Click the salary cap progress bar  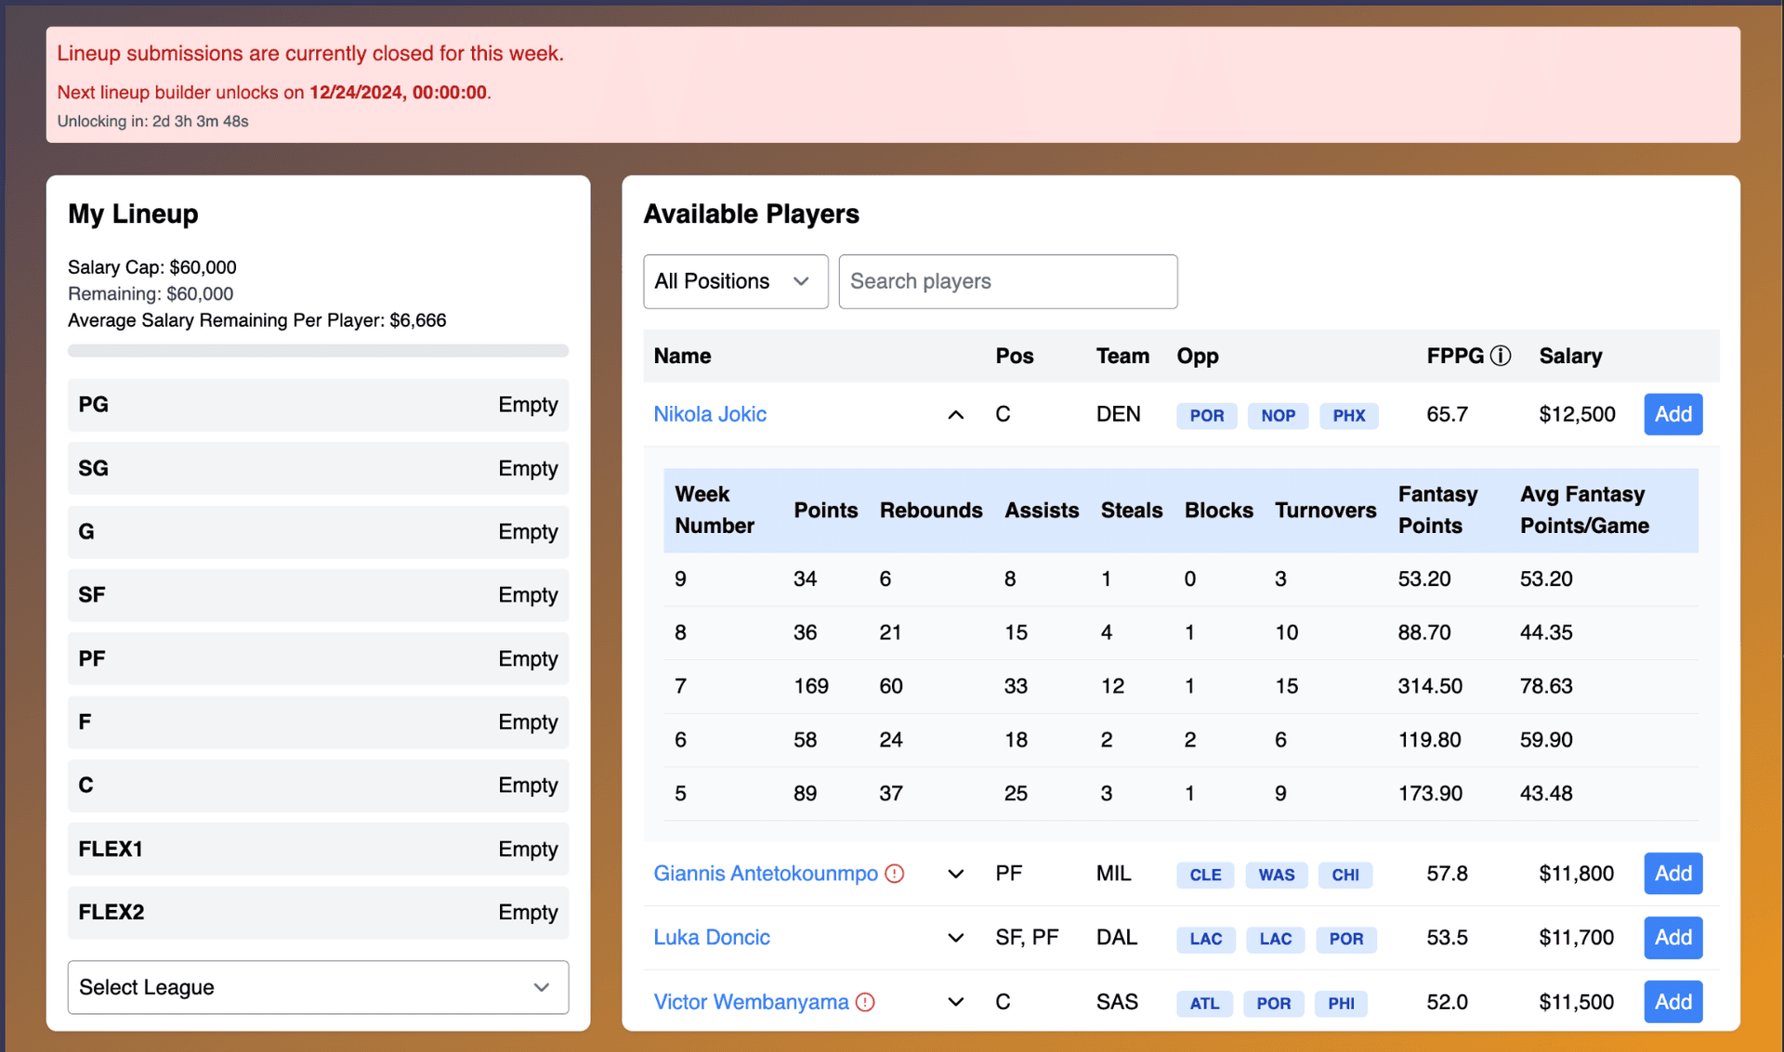(318, 351)
